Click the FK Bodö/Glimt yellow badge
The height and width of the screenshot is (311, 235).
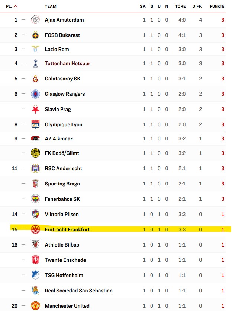click(x=35, y=153)
